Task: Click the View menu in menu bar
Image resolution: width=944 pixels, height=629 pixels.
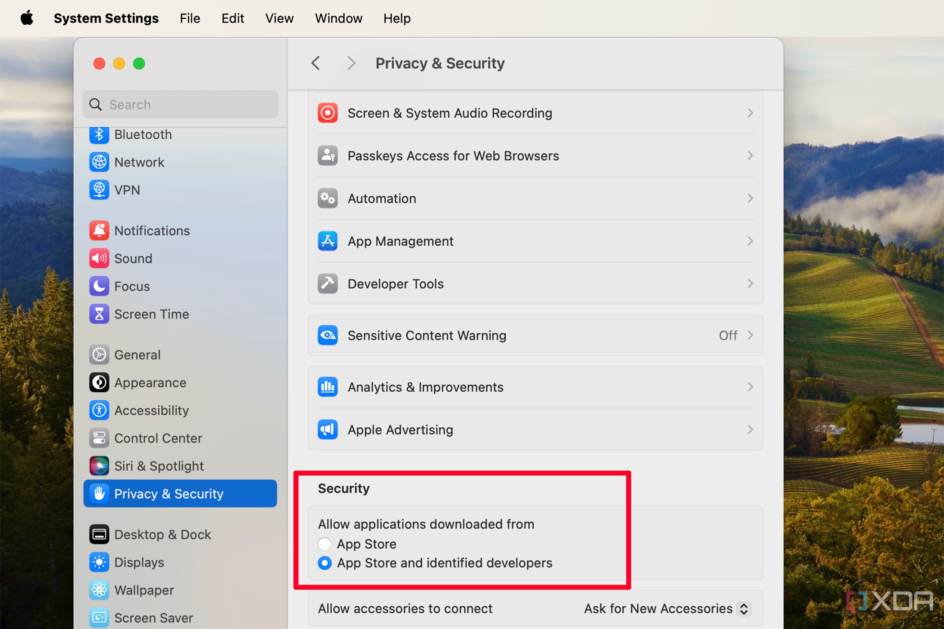Action: pyautogui.click(x=278, y=18)
